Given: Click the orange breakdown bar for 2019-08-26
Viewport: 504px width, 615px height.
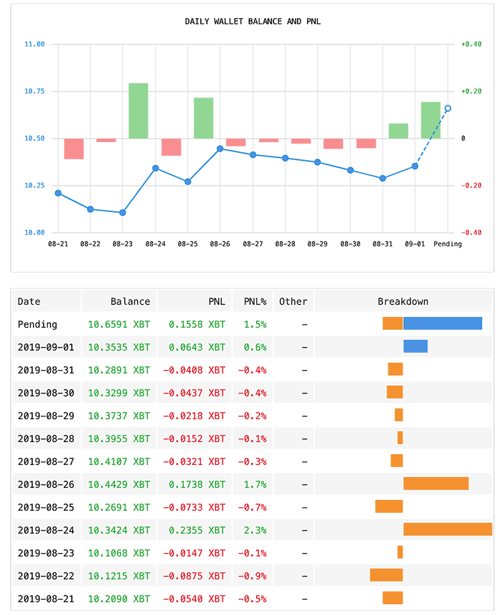Looking at the screenshot, I should pos(436,483).
